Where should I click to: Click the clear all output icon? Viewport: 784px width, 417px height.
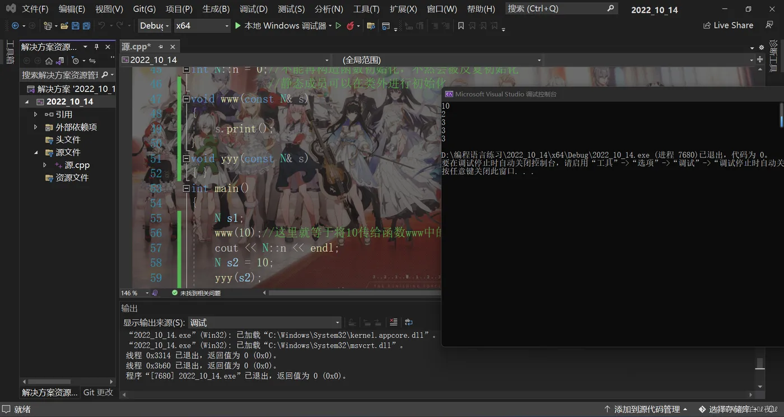tap(393, 322)
